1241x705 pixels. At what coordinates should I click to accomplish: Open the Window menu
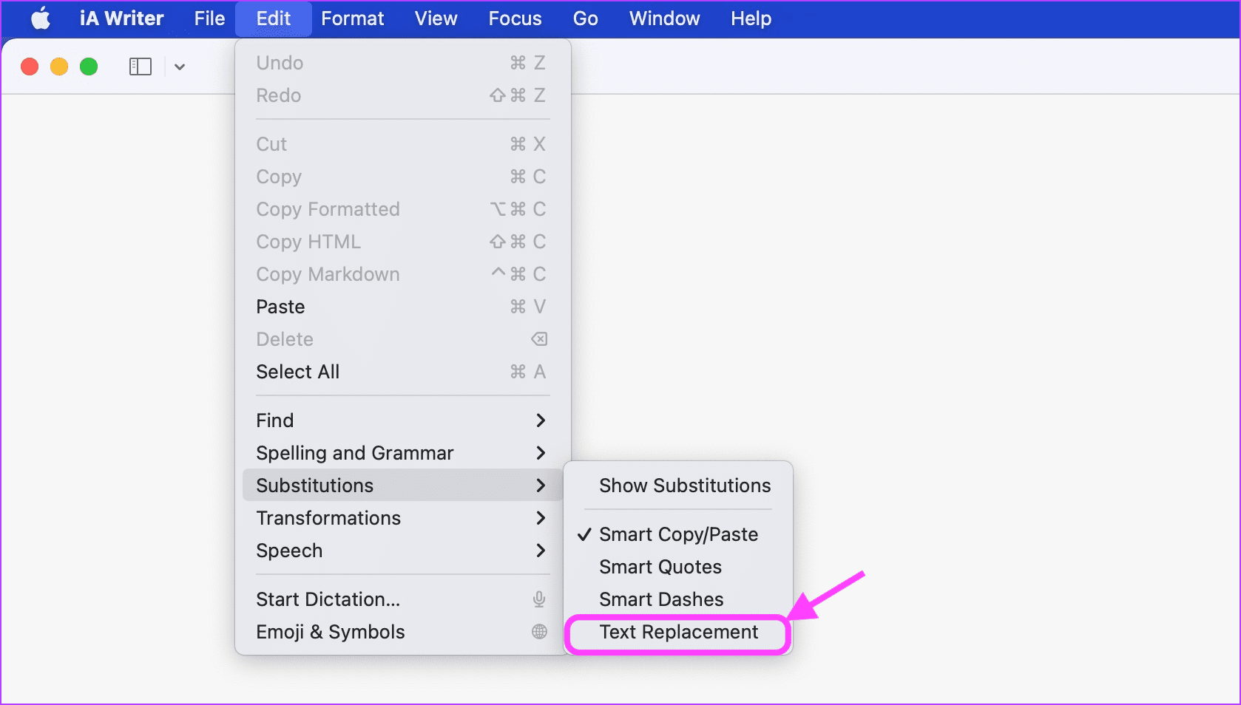664,18
